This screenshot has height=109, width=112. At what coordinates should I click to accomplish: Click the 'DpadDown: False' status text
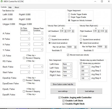(11, 83)
